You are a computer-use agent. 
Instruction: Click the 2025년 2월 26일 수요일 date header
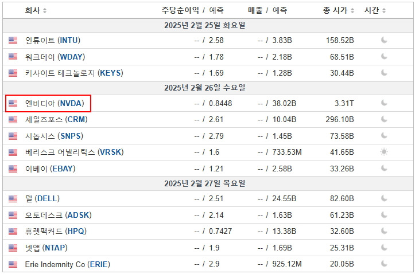coord(205,88)
